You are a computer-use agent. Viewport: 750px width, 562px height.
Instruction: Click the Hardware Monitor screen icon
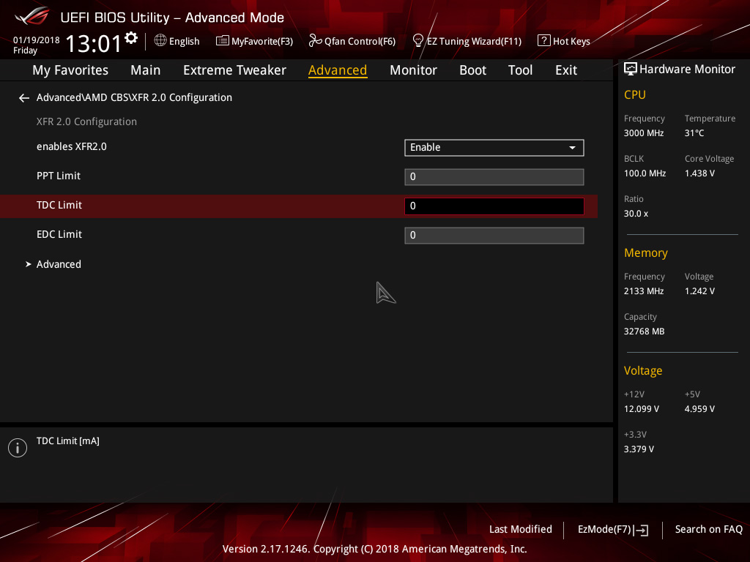click(x=631, y=70)
